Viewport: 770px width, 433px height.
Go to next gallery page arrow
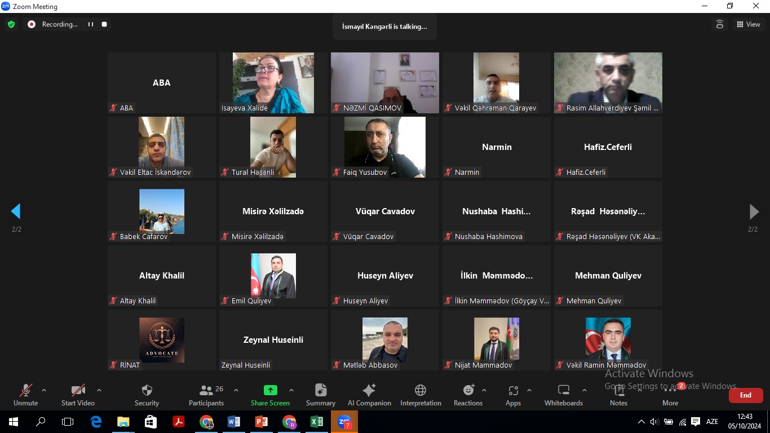[x=754, y=211]
